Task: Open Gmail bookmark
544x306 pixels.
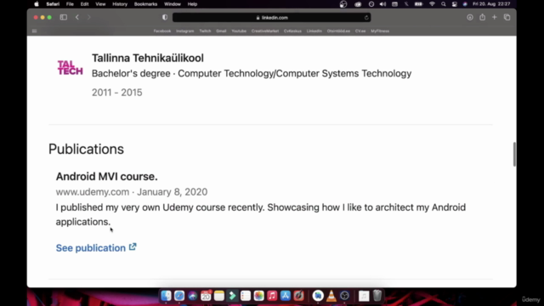Action: point(221,31)
